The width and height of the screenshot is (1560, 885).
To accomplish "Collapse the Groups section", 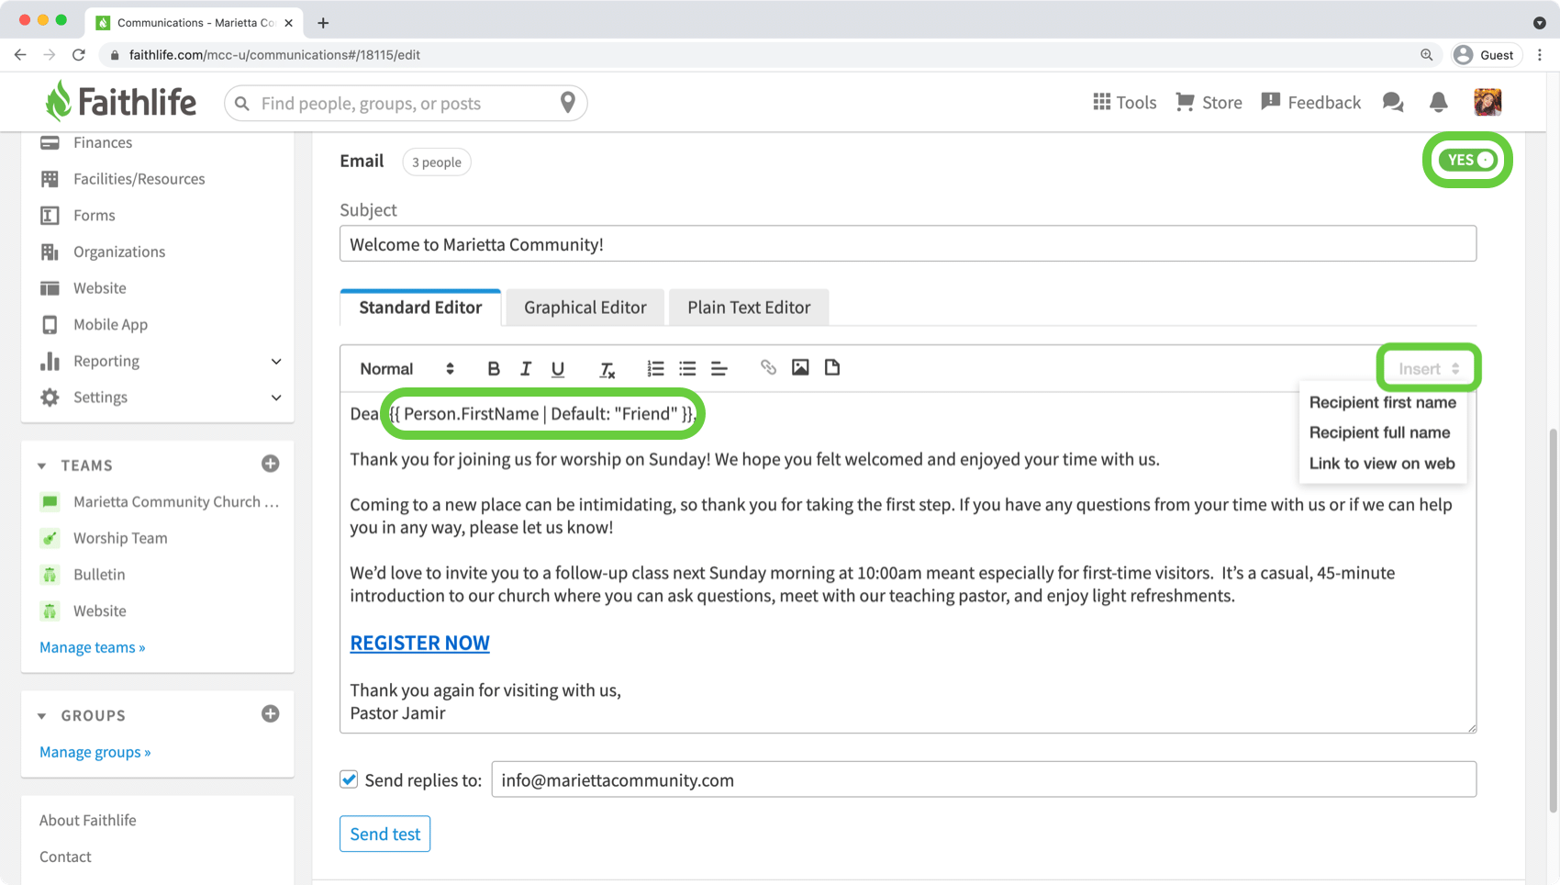I will pyautogui.click(x=41, y=715).
